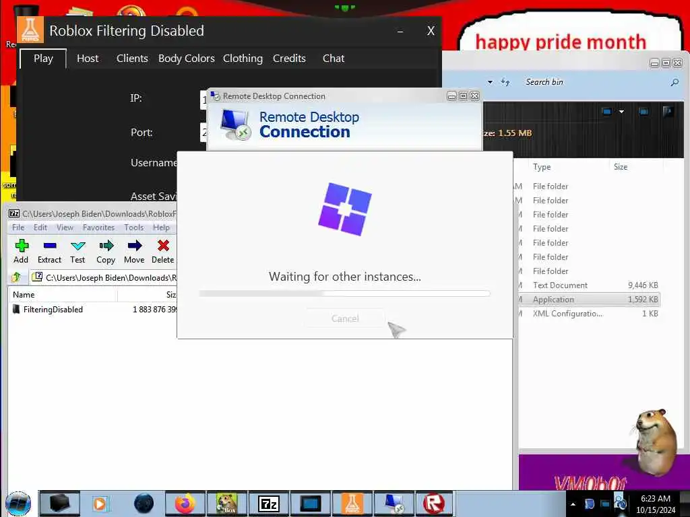The image size is (690, 517).
Task: Select the FilteringDisabled folder in 7-Zip
Action: [53, 310]
